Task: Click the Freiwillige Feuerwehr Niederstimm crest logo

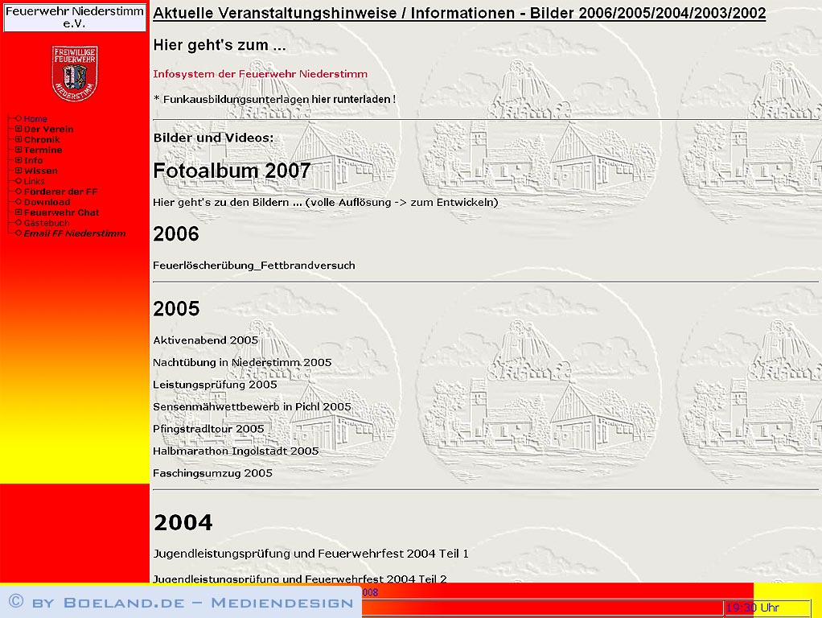Action: 74,73
